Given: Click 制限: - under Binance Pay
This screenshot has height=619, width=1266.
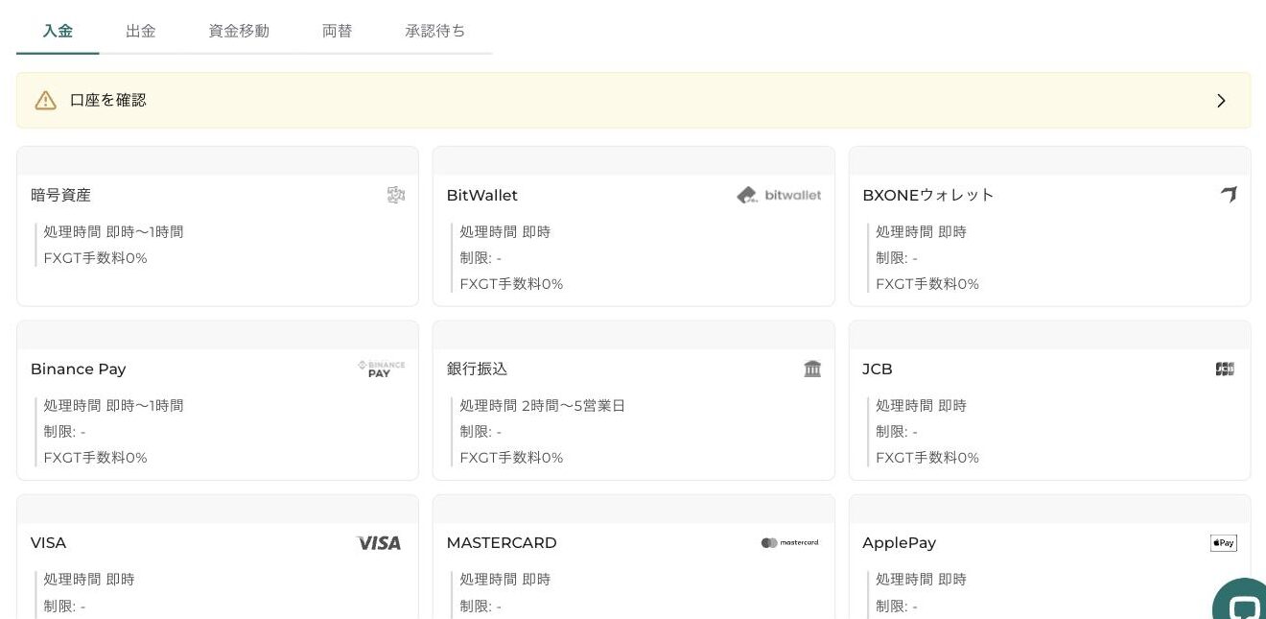Looking at the screenshot, I should (x=64, y=432).
